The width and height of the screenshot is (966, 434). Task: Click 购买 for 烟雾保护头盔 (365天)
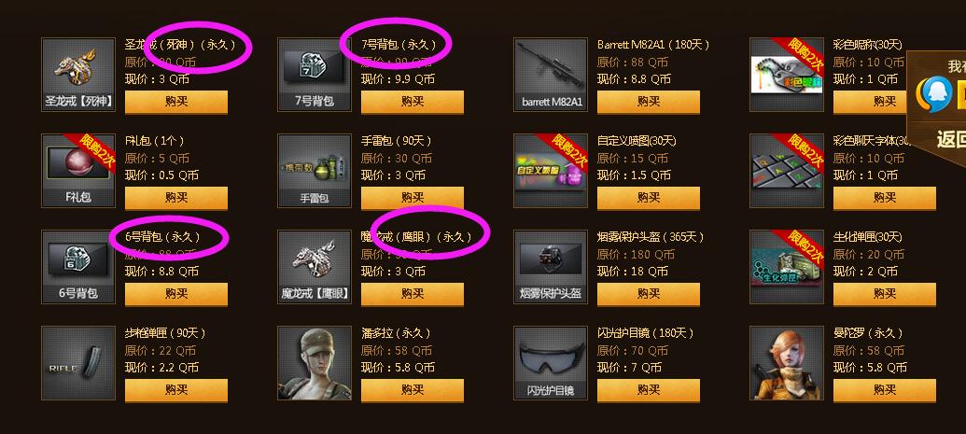tap(648, 294)
